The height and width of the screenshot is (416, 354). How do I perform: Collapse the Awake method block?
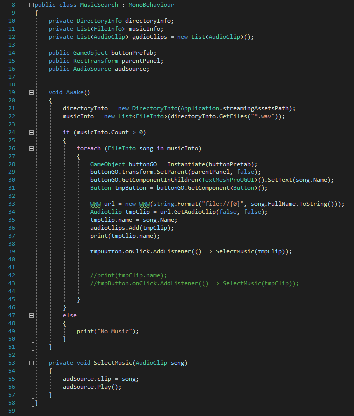tap(32, 92)
